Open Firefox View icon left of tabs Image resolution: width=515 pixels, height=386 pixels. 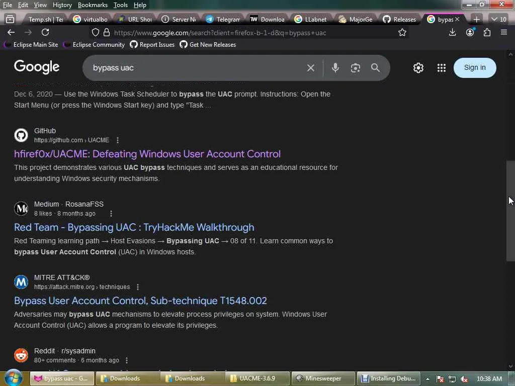[x=10, y=20]
